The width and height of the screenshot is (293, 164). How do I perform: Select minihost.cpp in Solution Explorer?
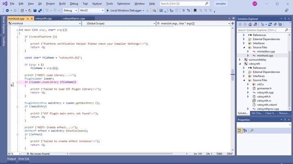pos(265,56)
